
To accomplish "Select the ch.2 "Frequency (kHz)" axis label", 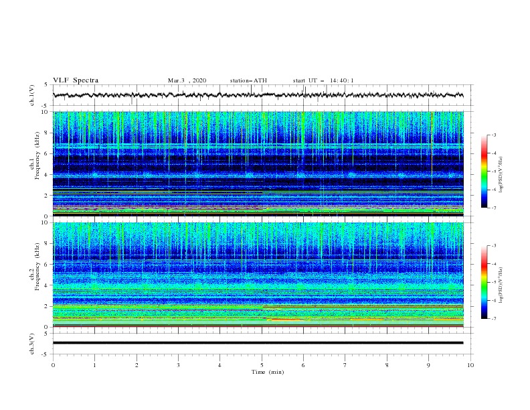I will (37, 266).
